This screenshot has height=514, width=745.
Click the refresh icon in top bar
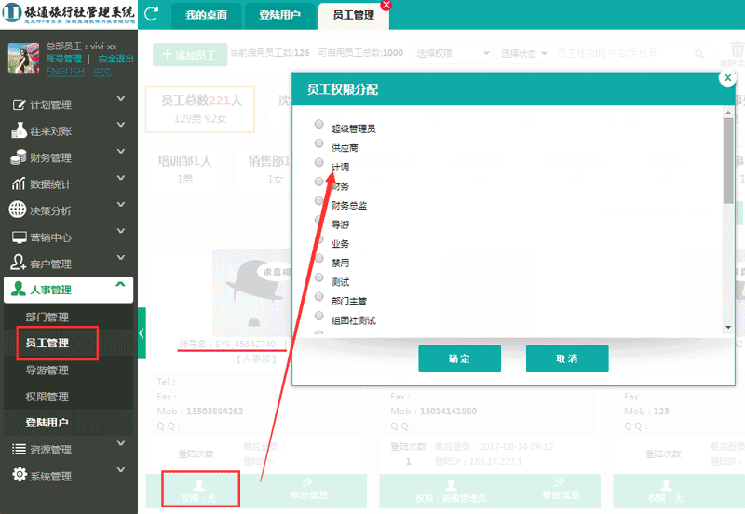coord(152,15)
